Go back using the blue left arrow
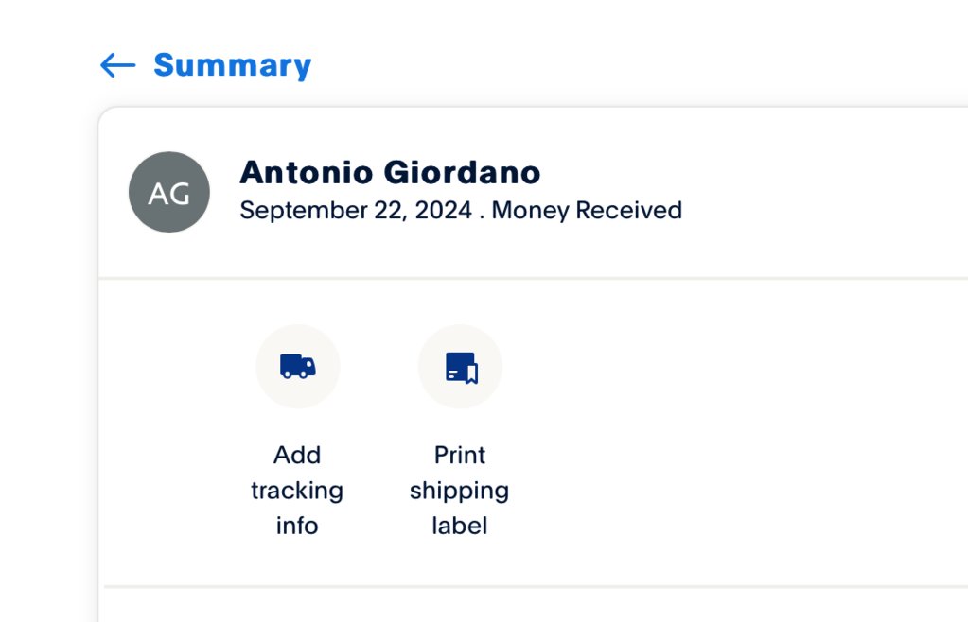This screenshot has width=968, height=622. click(x=118, y=65)
